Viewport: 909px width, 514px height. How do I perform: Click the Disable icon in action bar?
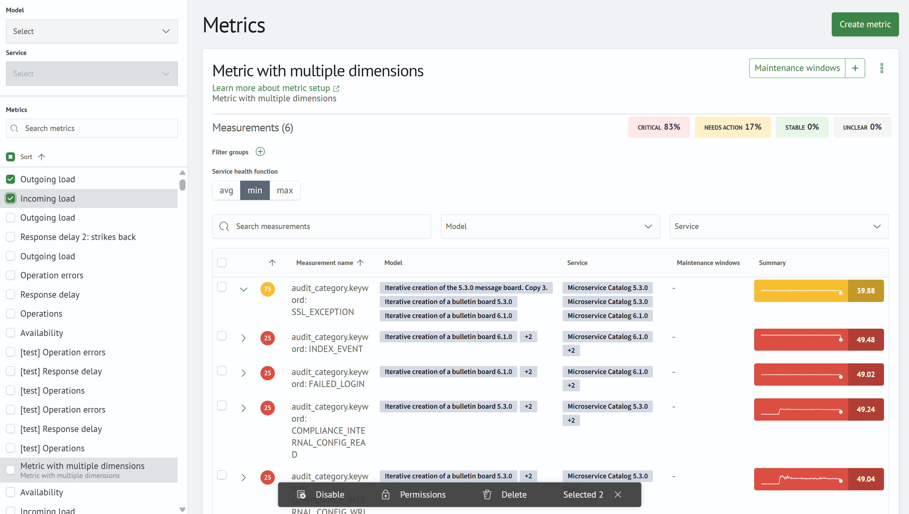point(301,494)
